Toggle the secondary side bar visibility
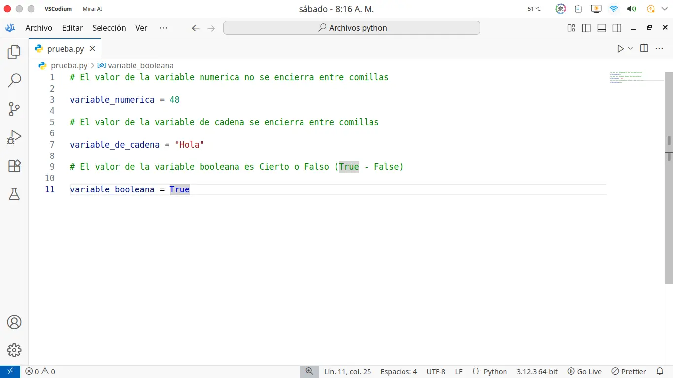673x378 pixels. pos(617,28)
